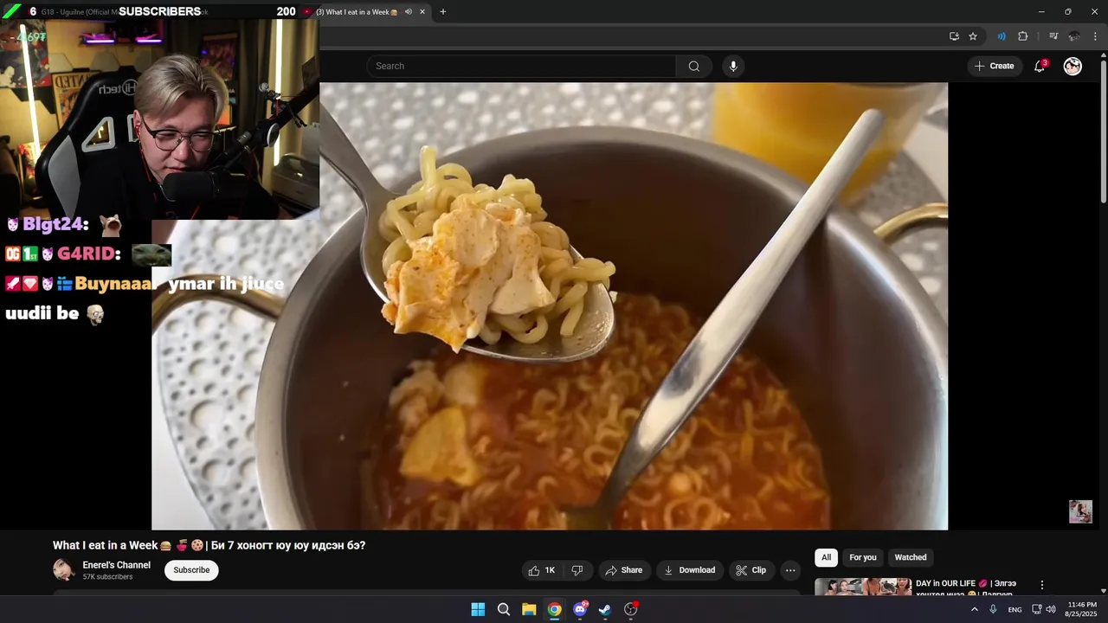
Task: Open YouTube notifications bell
Action: point(1040,67)
